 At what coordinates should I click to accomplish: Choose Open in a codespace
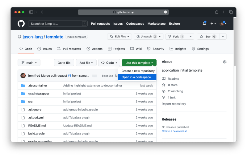pos(137,77)
